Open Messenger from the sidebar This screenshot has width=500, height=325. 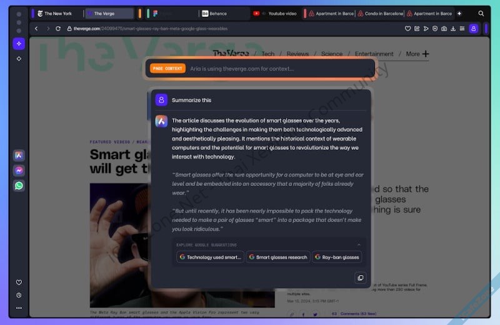click(19, 170)
